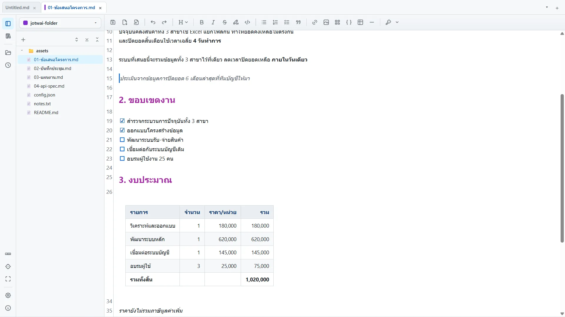The width and height of the screenshot is (565, 317).
Task: Redo the last edit
Action: coord(164,22)
